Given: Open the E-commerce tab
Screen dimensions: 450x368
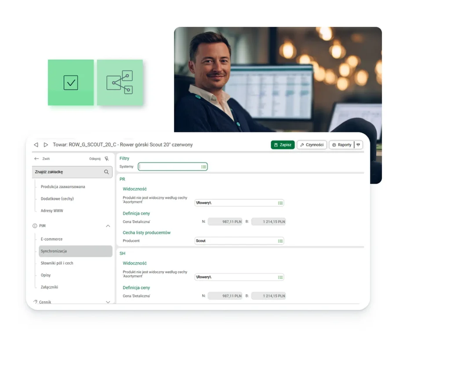Looking at the screenshot, I should [x=52, y=239].
